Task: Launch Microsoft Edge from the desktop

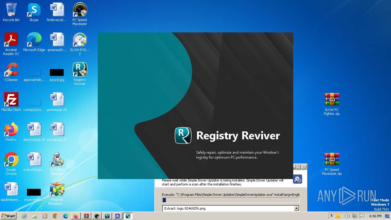Action: 34,42
